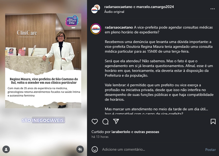Open the three-dot more options menu

click(212, 9)
